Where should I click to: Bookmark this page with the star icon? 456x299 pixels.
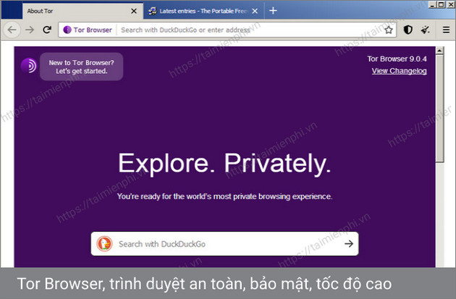click(389, 30)
